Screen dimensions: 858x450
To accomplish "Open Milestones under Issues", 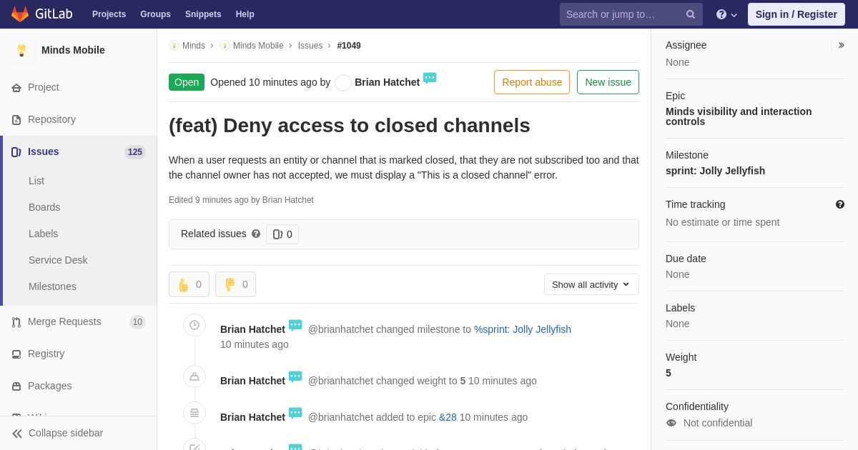I will (52, 286).
